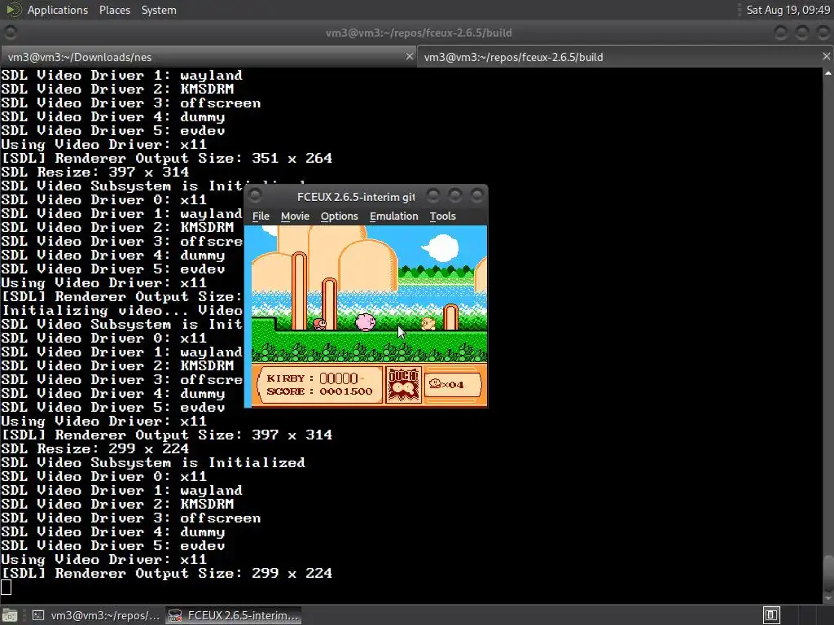Image resolution: width=834 pixels, height=625 pixels.
Task: Click the terminal scrollbar thumb
Action: click(x=828, y=575)
